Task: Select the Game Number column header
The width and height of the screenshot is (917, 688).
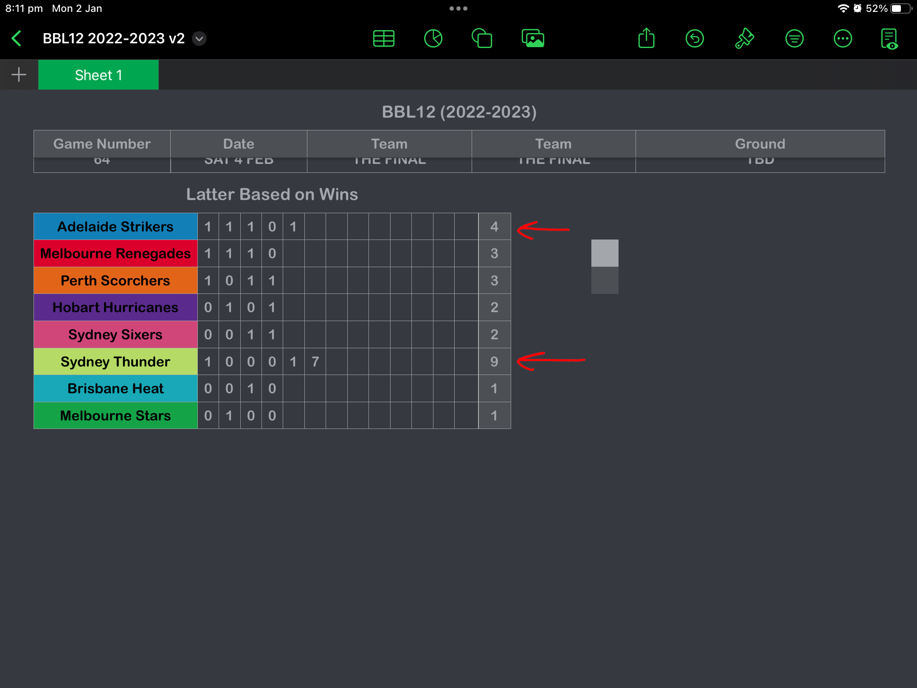Action: [102, 144]
